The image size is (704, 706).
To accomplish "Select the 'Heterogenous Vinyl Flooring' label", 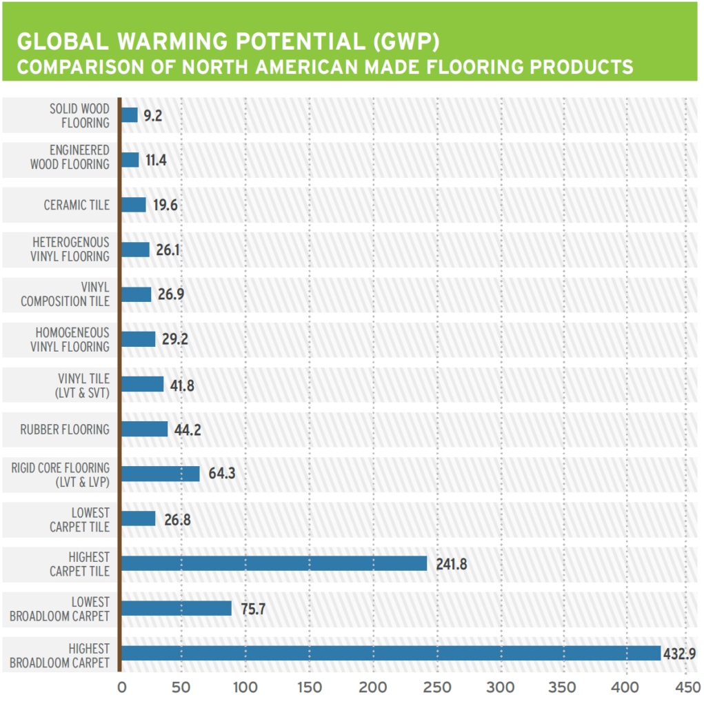I will coord(70,250).
